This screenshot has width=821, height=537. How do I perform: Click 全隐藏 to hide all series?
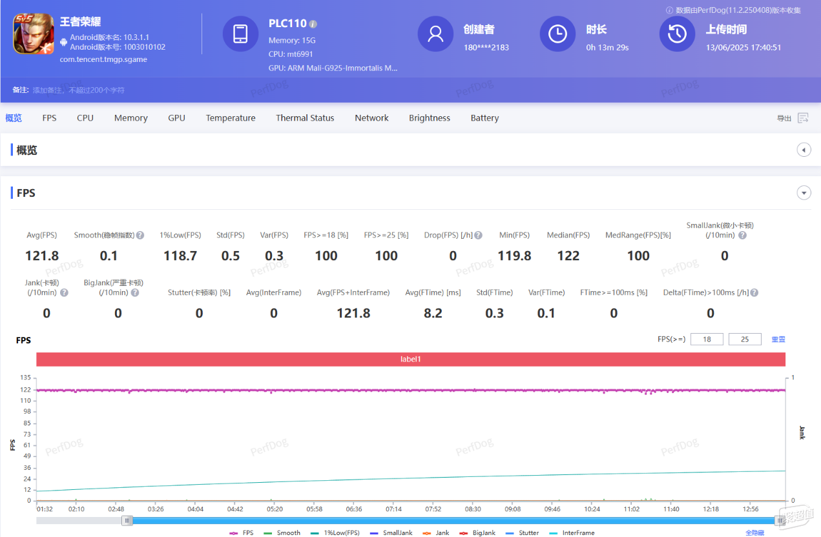pyautogui.click(x=754, y=533)
